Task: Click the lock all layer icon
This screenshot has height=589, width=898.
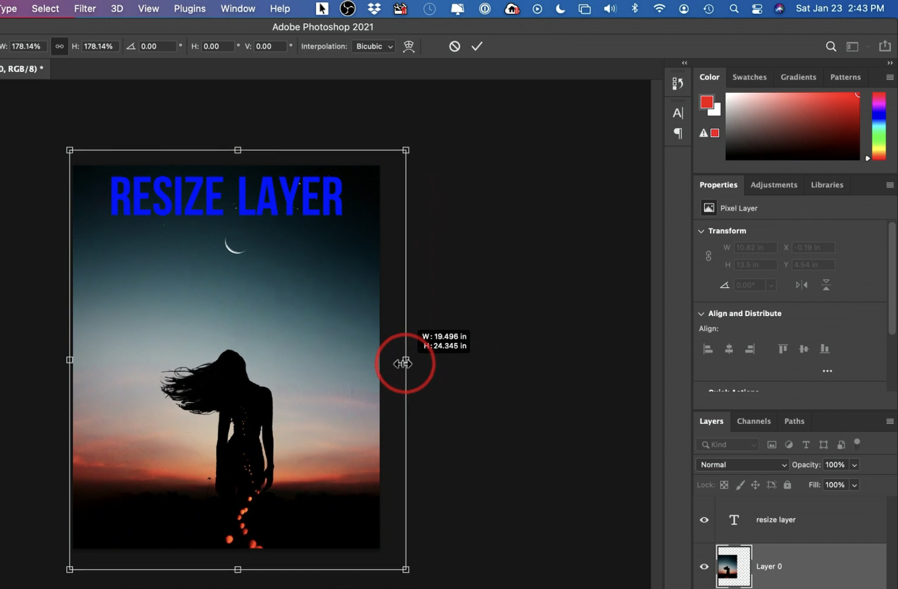Action: pyautogui.click(x=787, y=485)
